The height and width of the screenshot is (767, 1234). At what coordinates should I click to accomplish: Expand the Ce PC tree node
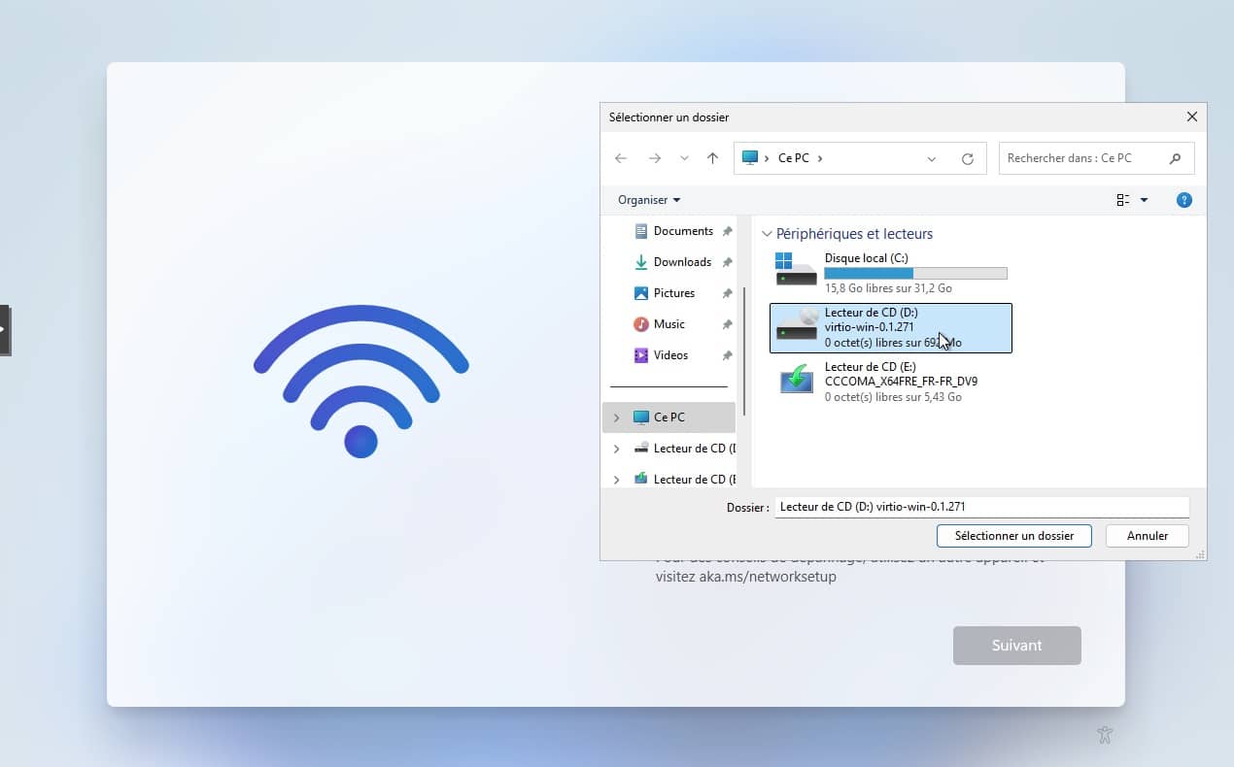point(616,417)
